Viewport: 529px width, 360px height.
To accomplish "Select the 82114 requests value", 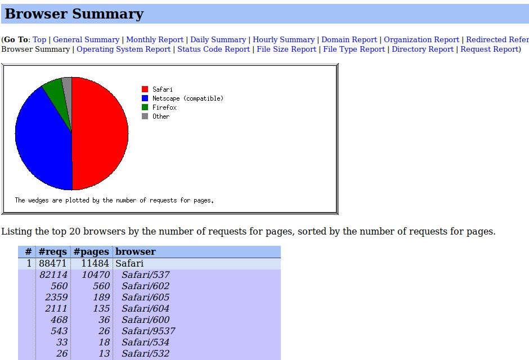I will (x=53, y=275).
